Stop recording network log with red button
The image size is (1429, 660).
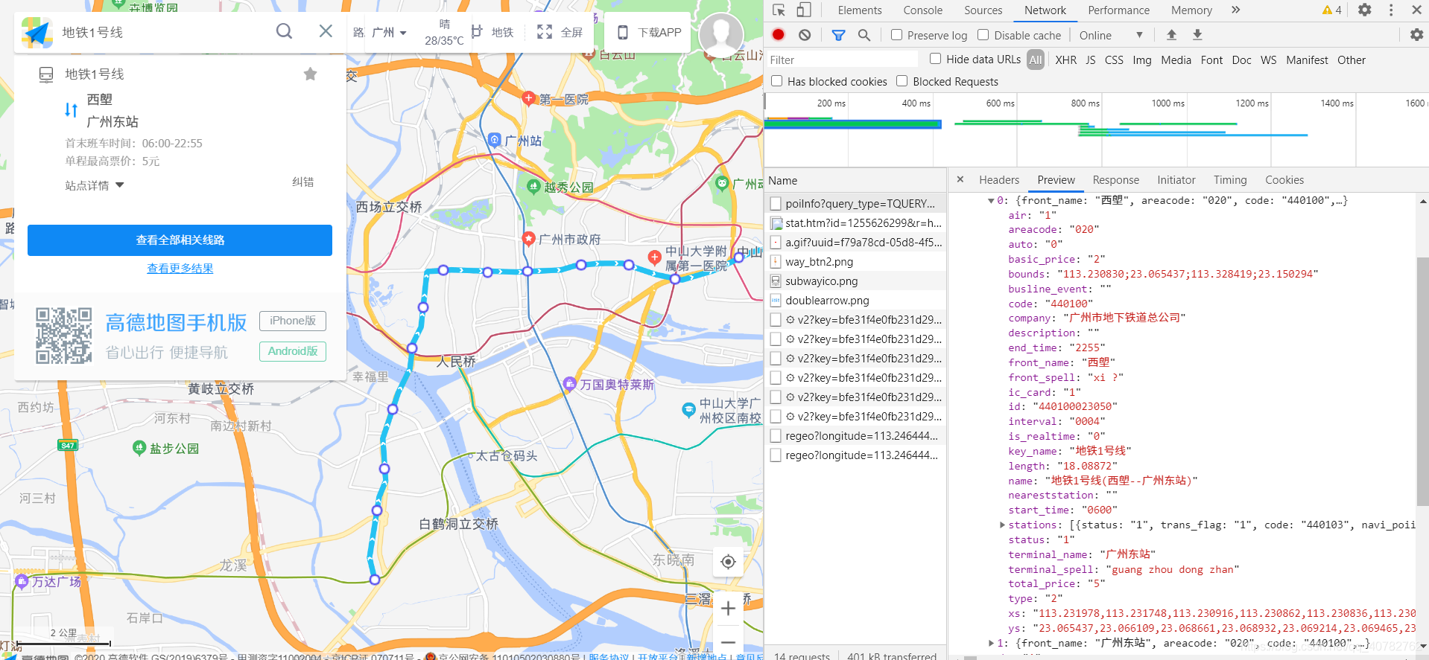779,34
